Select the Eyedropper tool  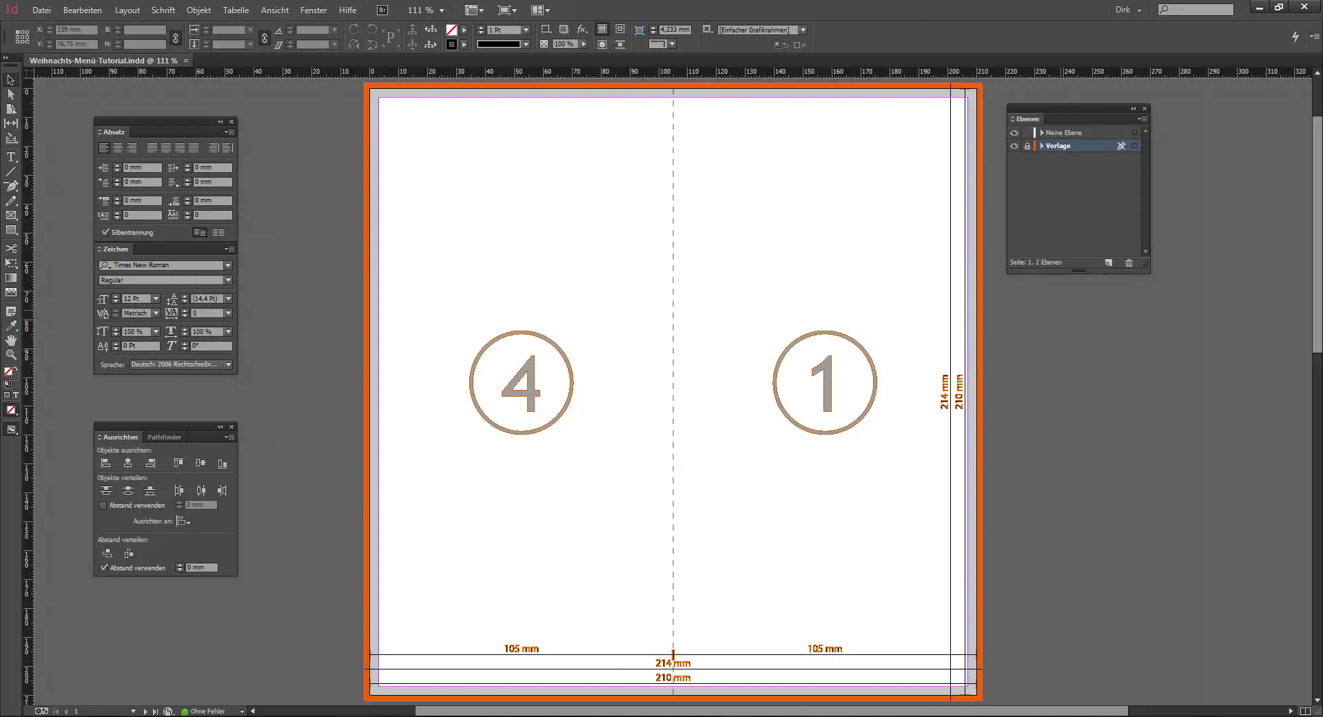(11, 326)
